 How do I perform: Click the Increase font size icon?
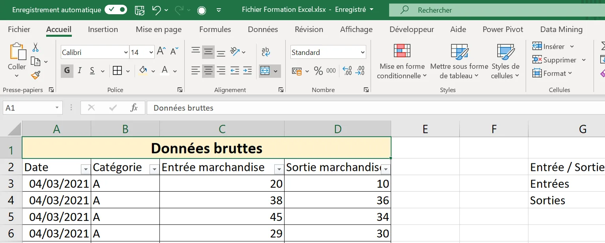[161, 51]
